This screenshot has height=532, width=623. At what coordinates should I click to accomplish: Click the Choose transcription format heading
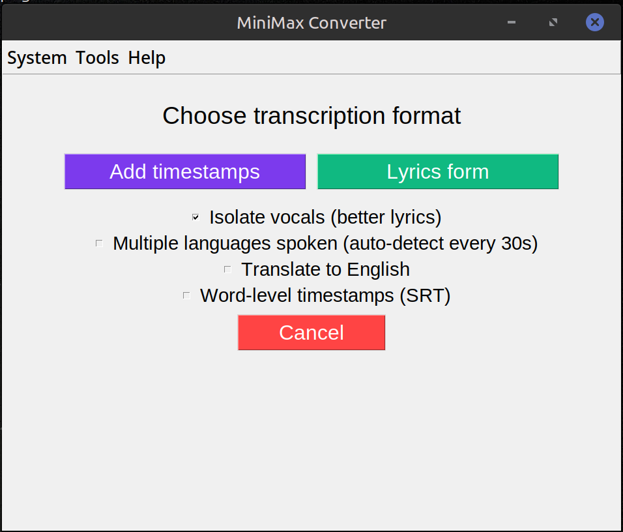[311, 116]
